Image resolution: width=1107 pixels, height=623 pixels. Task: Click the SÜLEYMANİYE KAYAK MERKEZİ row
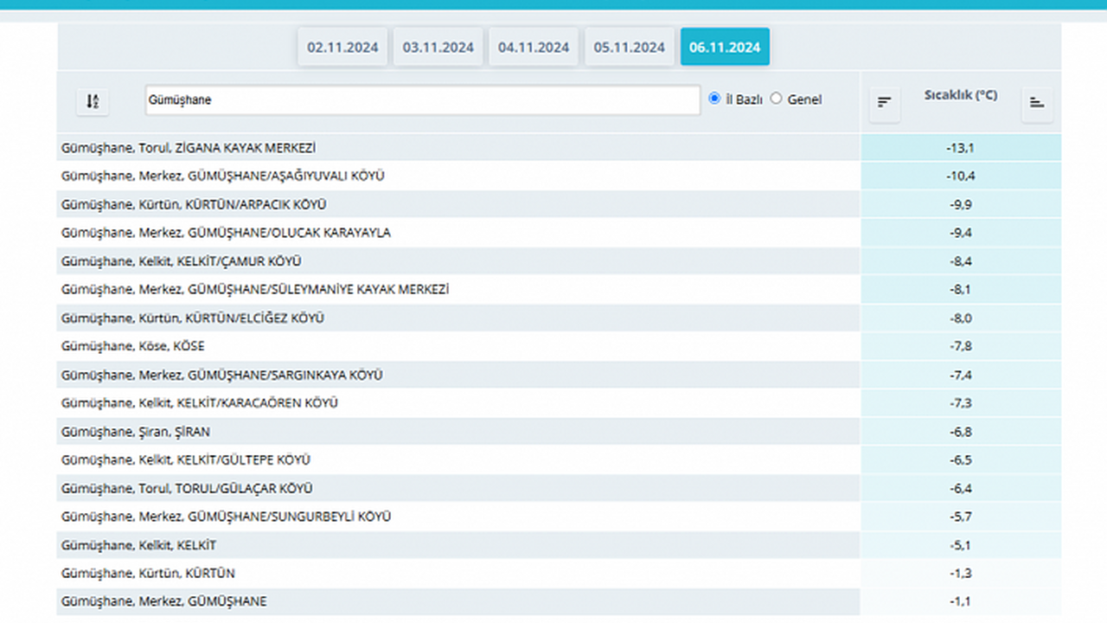click(x=254, y=290)
